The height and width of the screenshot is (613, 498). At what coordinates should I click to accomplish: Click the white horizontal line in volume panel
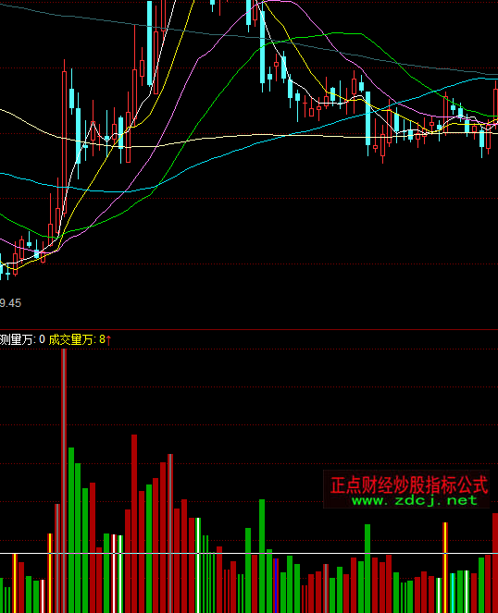[249, 554]
